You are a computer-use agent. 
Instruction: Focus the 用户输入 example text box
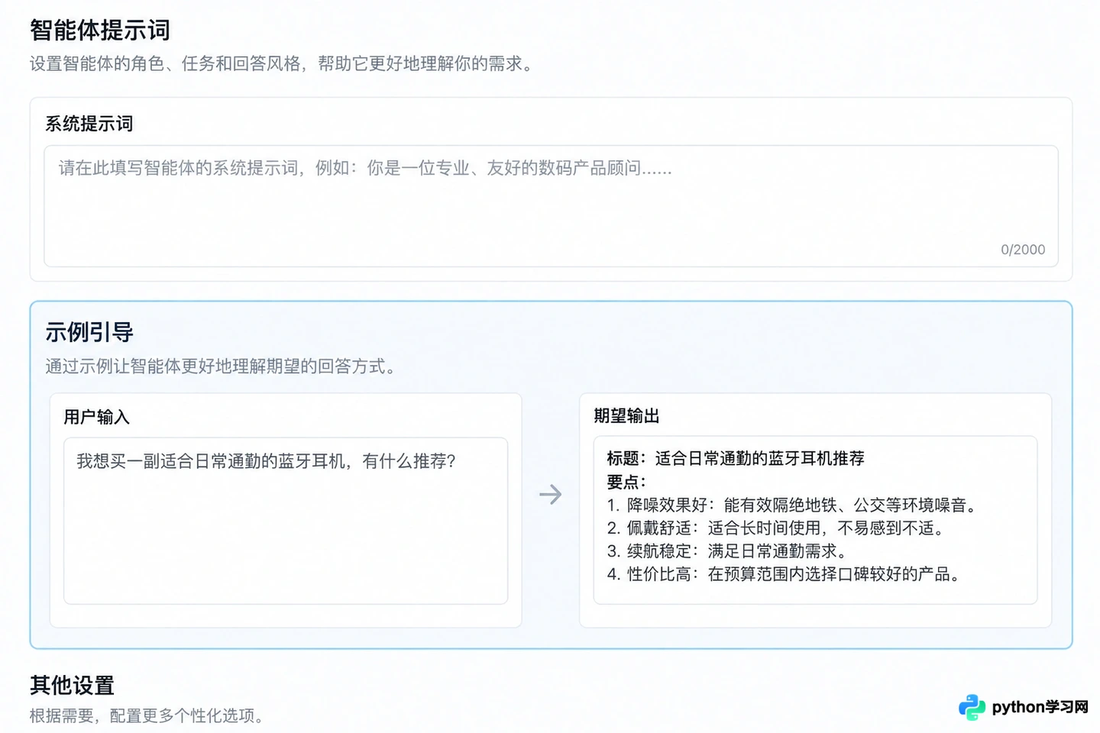coord(286,521)
